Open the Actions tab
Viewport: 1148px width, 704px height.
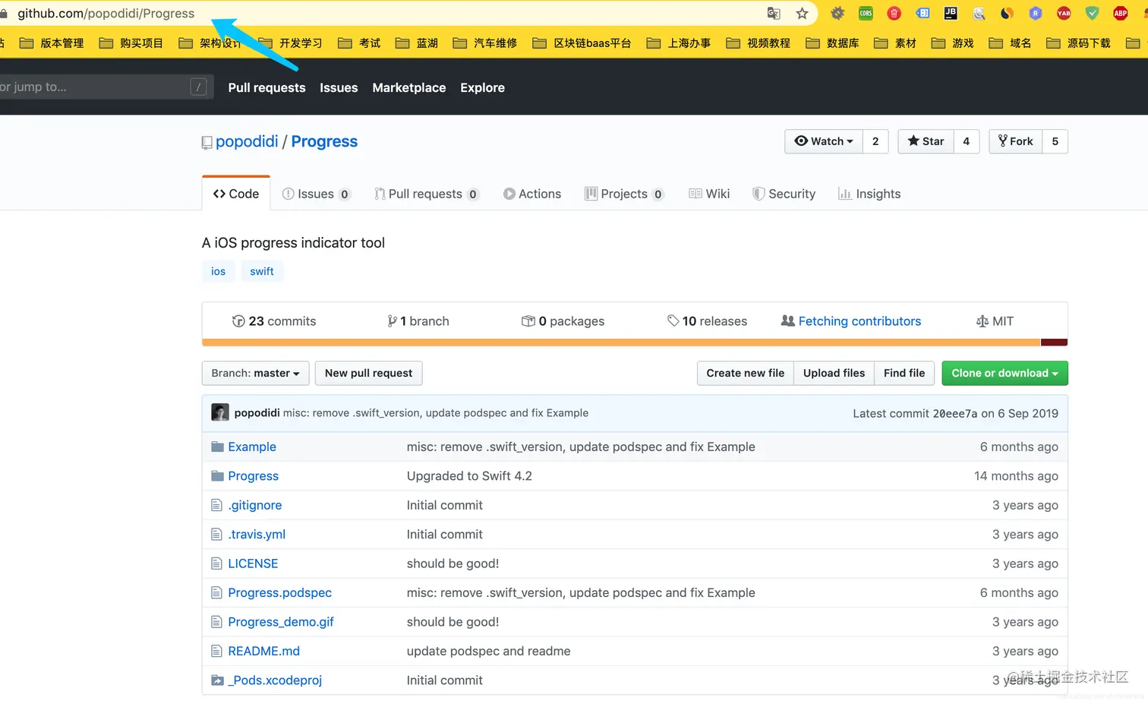coord(532,194)
